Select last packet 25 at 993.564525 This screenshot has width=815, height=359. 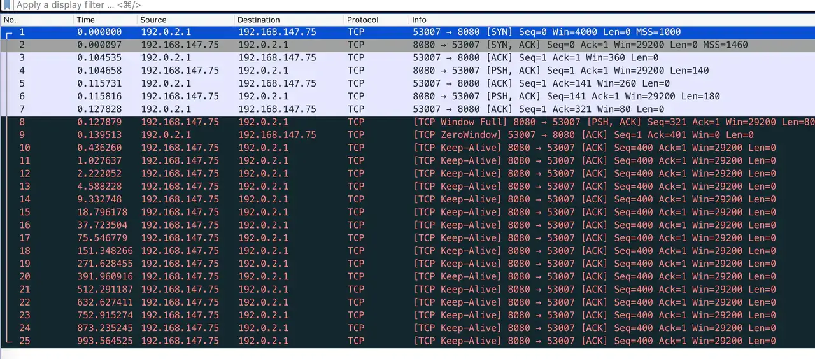407,341
